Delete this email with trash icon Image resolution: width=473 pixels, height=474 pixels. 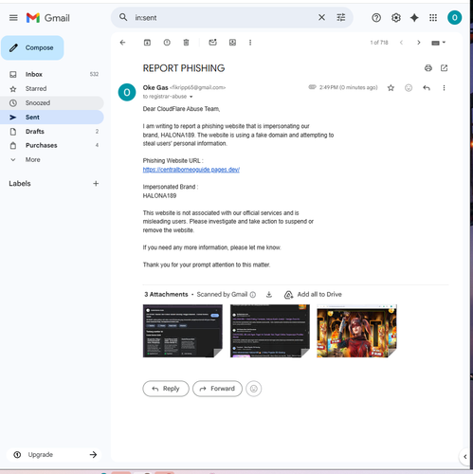186,43
